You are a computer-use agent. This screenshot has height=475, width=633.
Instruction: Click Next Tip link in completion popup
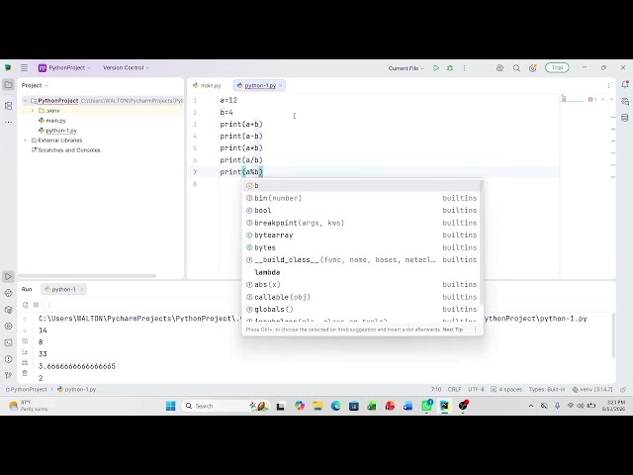click(453, 330)
